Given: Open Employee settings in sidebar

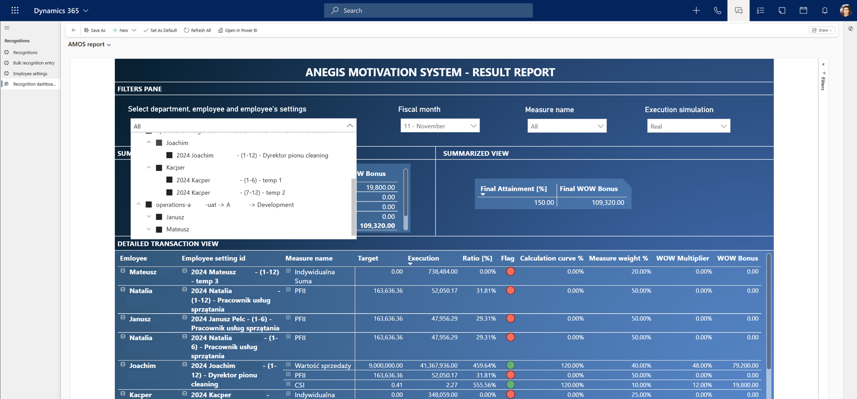Looking at the screenshot, I should click(x=30, y=73).
